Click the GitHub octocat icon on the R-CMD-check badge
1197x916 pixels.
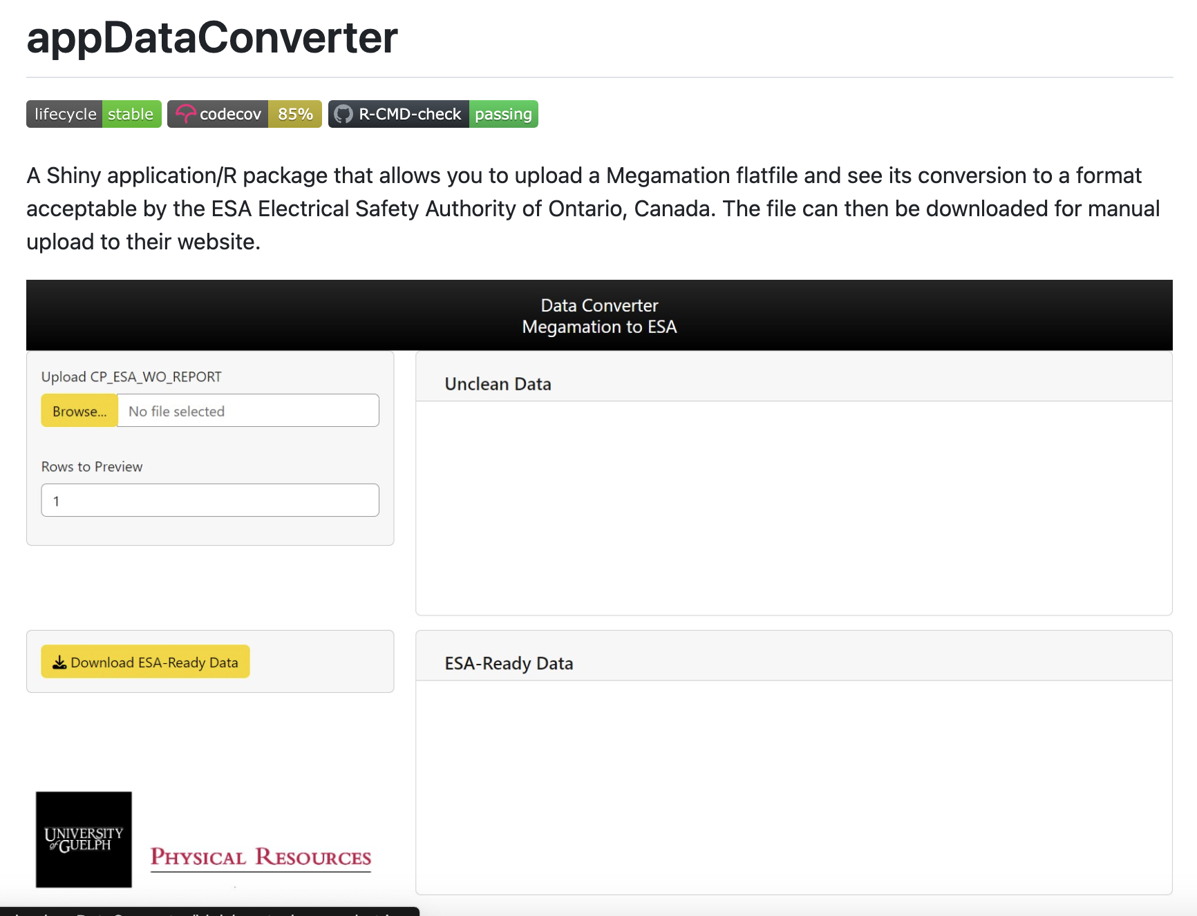point(344,113)
